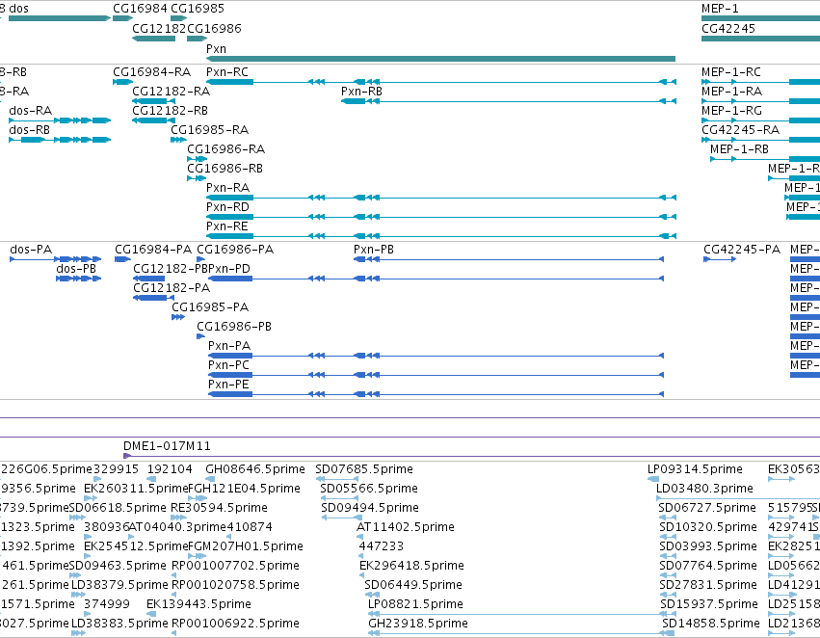Select the 'CG16985-PA' protein label
The width and height of the screenshot is (820, 638).
pyautogui.click(x=210, y=307)
